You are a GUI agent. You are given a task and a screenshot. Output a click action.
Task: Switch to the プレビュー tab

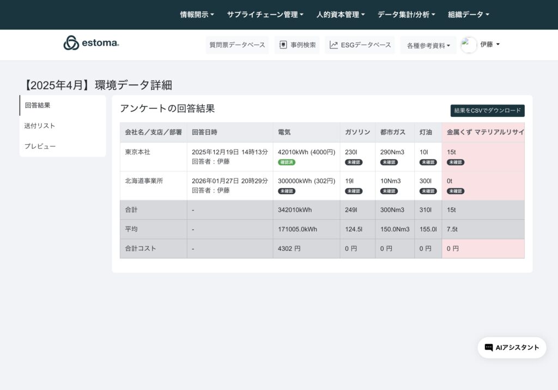coord(40,146)
